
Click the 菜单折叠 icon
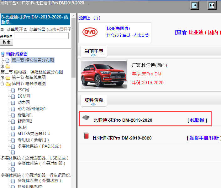tap(25, 29)
